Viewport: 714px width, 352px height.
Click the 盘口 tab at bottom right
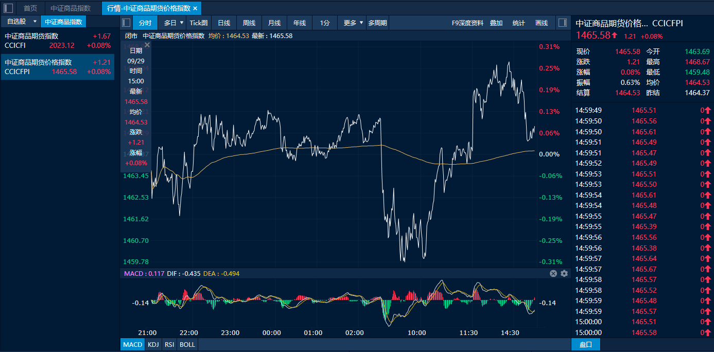[586, 344]
